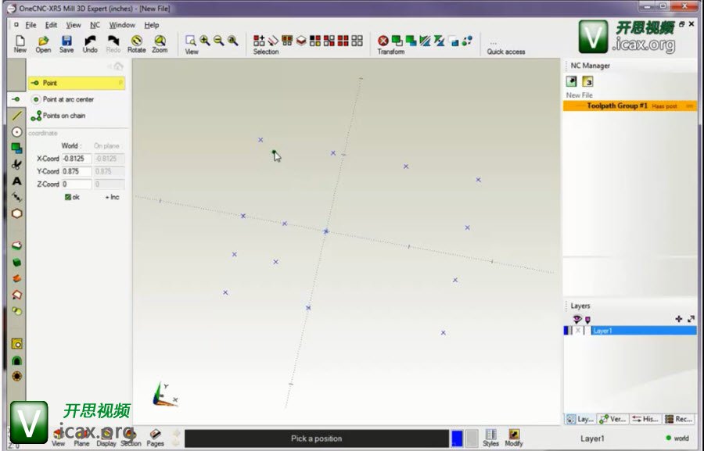Click the X-Coord World input field
Viewport: 704px width, 451px height.
77,159
